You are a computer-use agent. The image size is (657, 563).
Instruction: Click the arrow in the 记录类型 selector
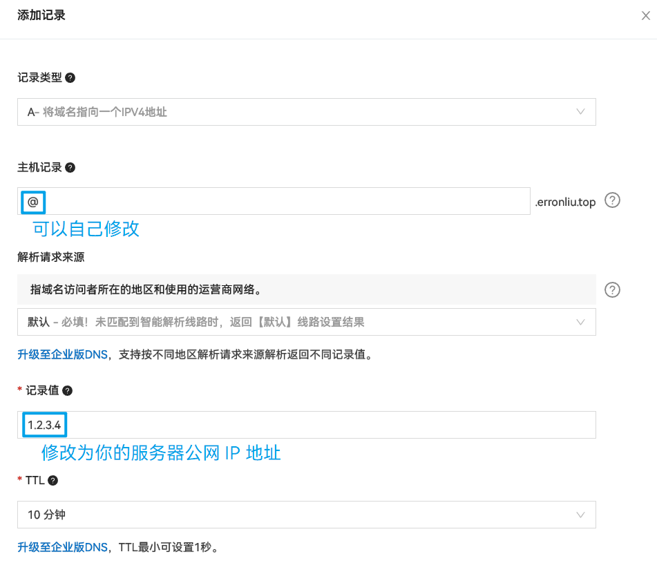[580, 112]
